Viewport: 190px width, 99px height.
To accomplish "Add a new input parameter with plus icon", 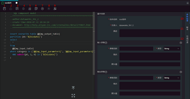I will pyautogui.click(x=181, y=43).
